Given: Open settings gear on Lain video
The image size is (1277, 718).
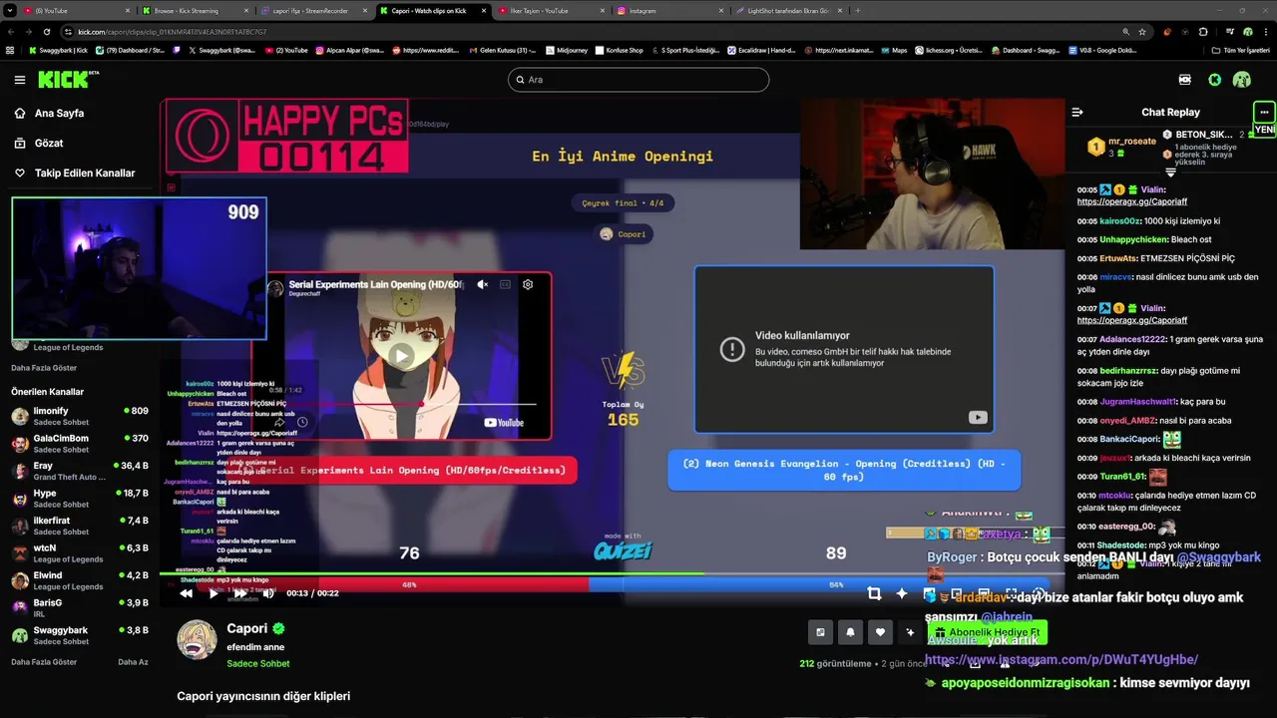Looking at the screenshot, I should click(x=528, y=284).
